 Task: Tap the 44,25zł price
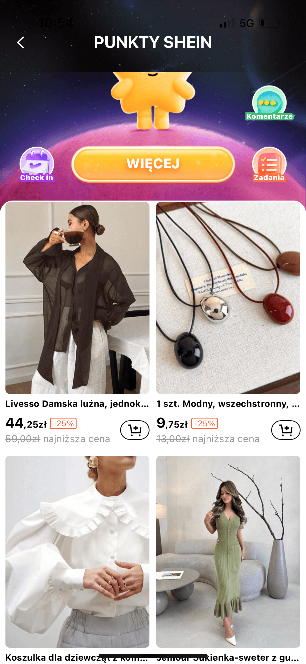[x=26, y=423]
